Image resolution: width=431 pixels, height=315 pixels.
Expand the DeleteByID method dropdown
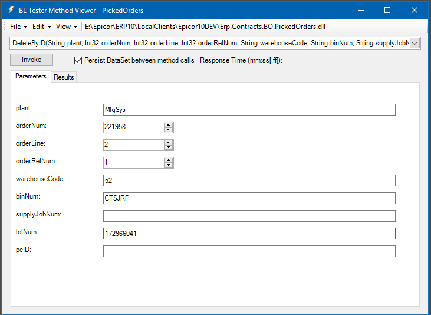(414, 43)
